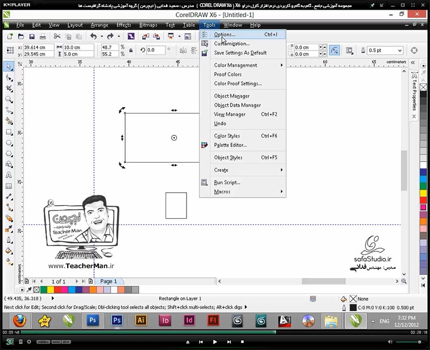This screenshot has height=350, width=430.
Task: Click the New document icon
Action: click(10, 36)
